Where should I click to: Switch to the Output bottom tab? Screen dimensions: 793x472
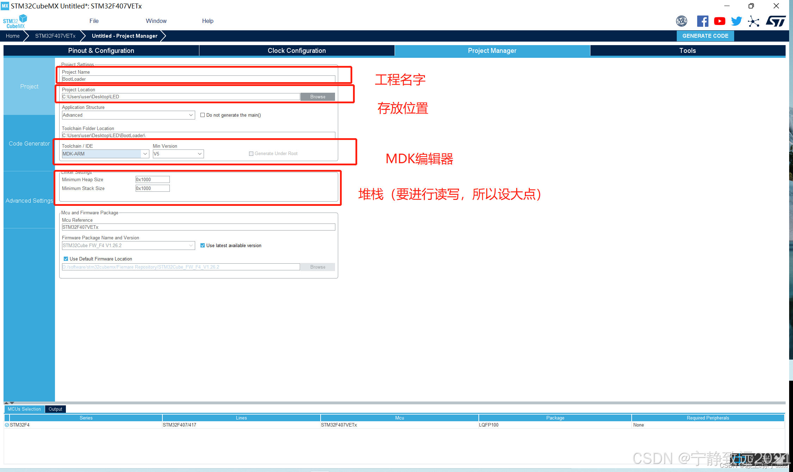tap(55, 409)
